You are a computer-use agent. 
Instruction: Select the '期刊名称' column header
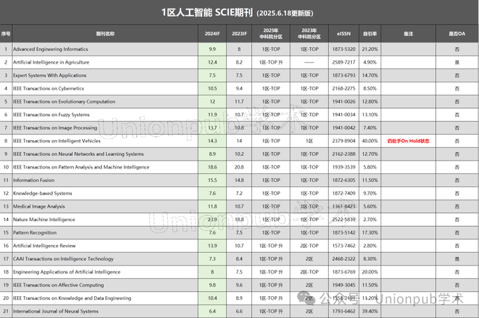pos(105,34)
